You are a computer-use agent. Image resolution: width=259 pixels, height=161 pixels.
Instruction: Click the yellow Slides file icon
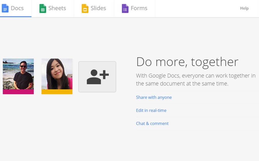tap(85, 8)
